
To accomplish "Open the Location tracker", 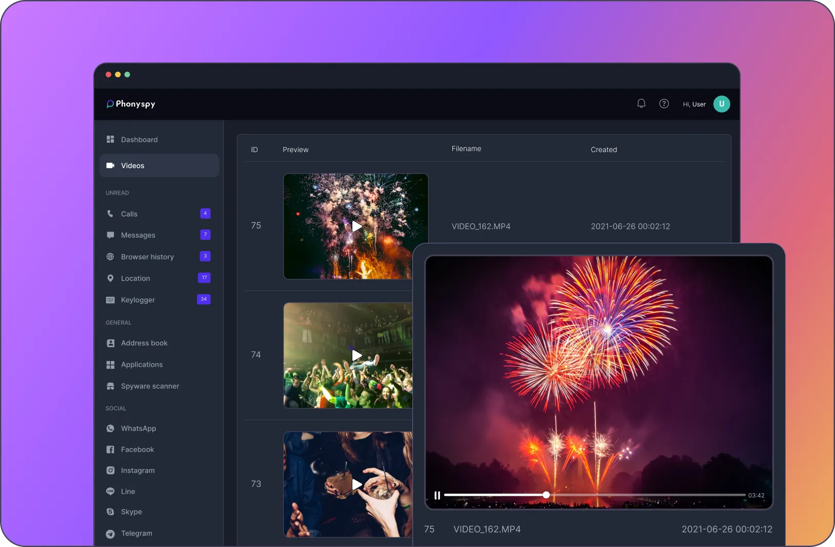I will coord(135,278).
